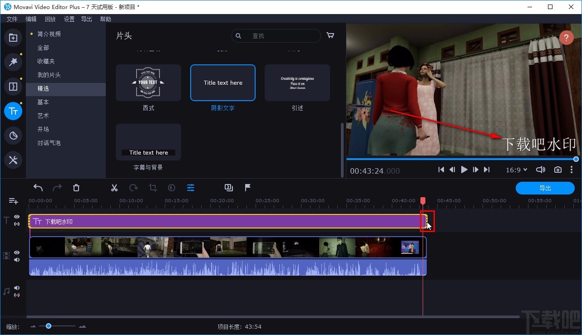
Task: Open the More tools wrench icon
Action: [x=13, y=160]
